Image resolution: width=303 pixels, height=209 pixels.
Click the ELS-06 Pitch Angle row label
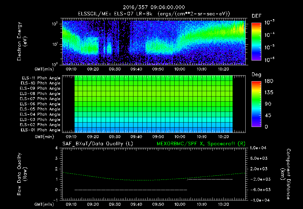click(x=40, y=104)
